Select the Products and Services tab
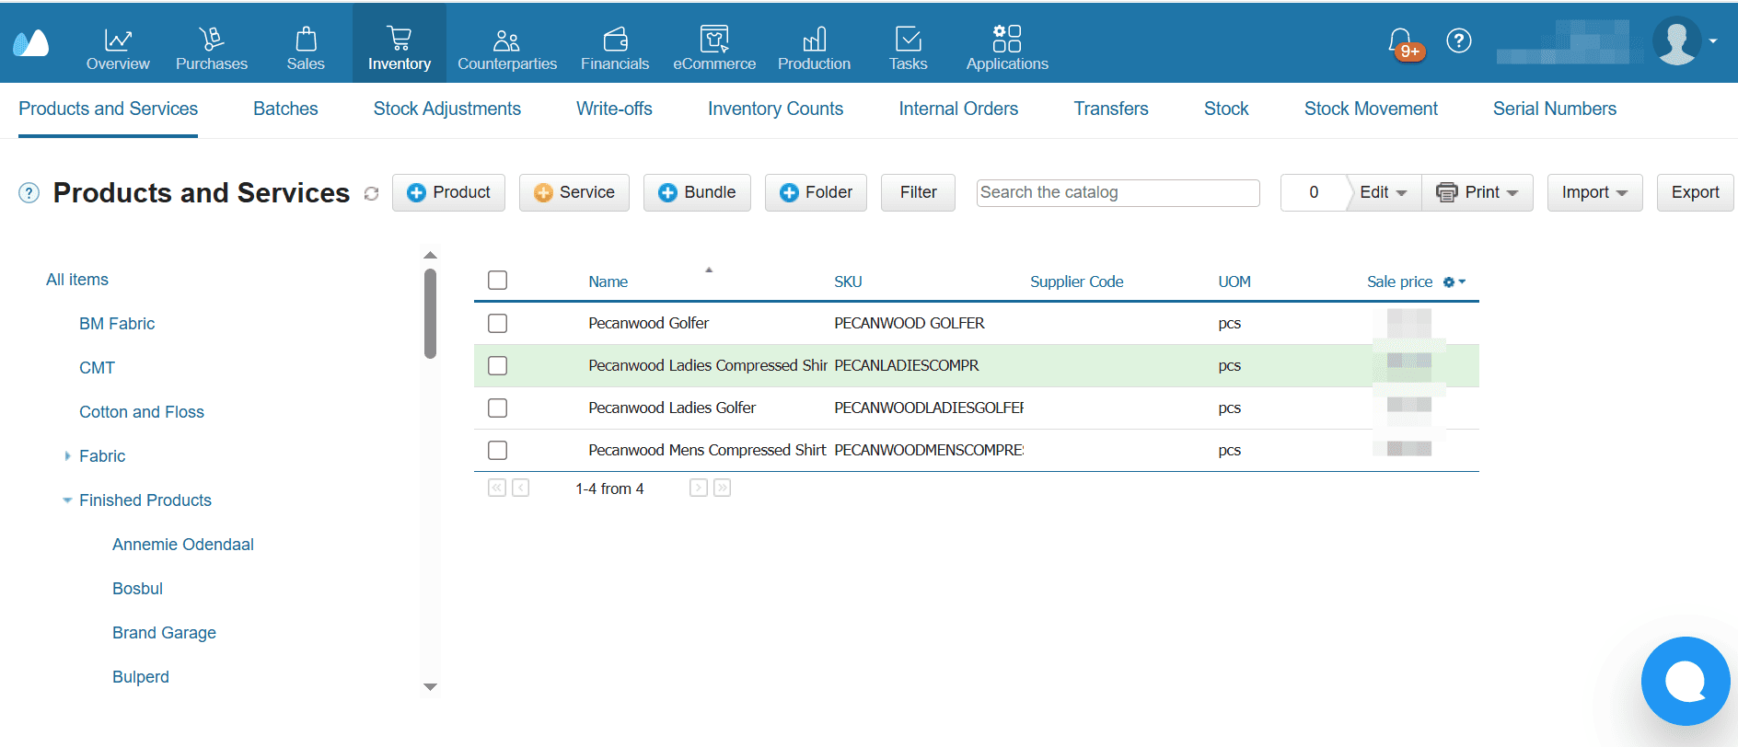 click(x=108, y=109)
